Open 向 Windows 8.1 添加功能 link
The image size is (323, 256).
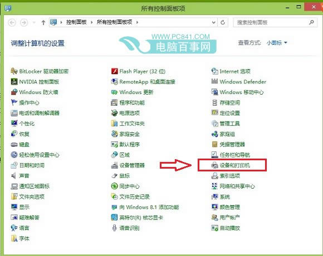pos(149,207)
